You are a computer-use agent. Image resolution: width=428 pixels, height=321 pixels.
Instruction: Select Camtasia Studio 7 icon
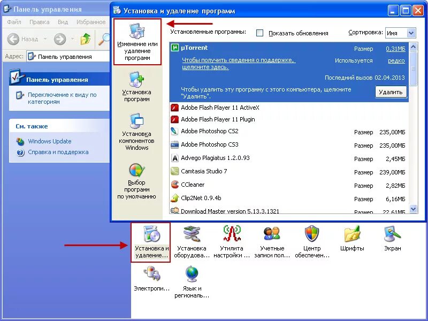coord(174,171)
